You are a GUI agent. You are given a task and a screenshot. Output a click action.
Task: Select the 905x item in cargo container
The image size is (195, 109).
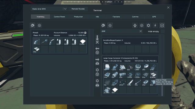tap(122, 67)
